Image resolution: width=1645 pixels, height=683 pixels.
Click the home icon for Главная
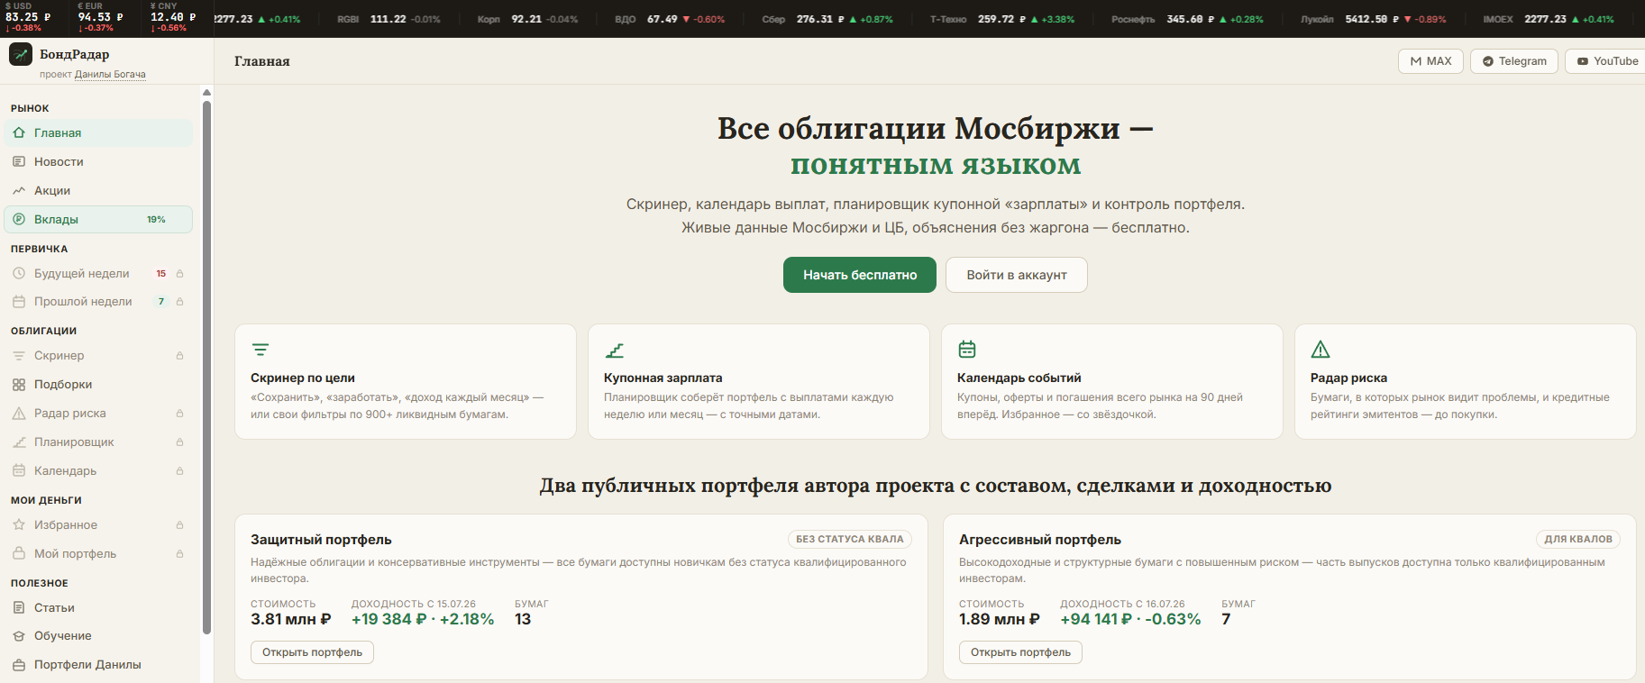tap(19, 133)
